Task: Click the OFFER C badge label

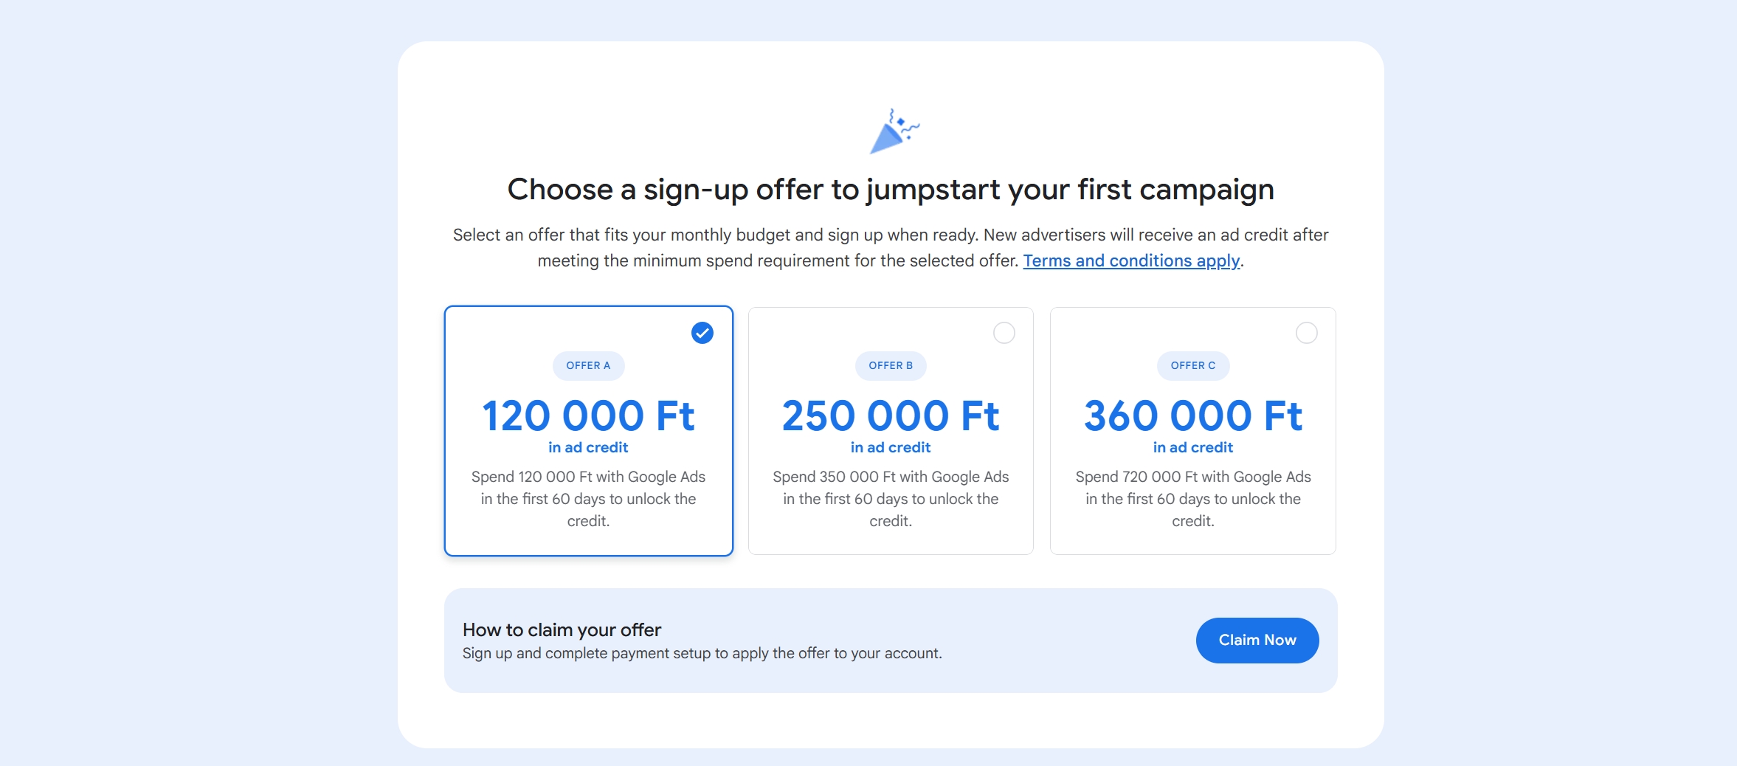Action: [1192, 365]
